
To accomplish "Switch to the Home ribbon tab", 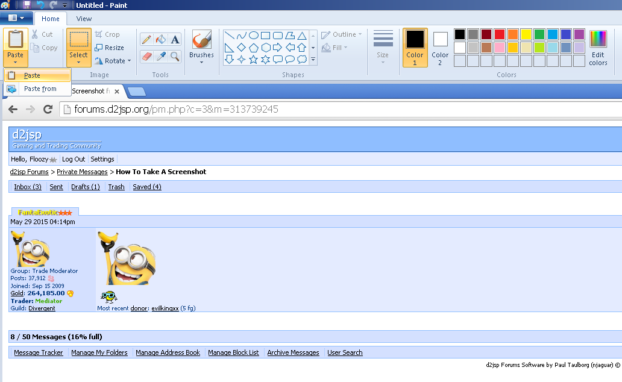I will [x=51, y=19].
